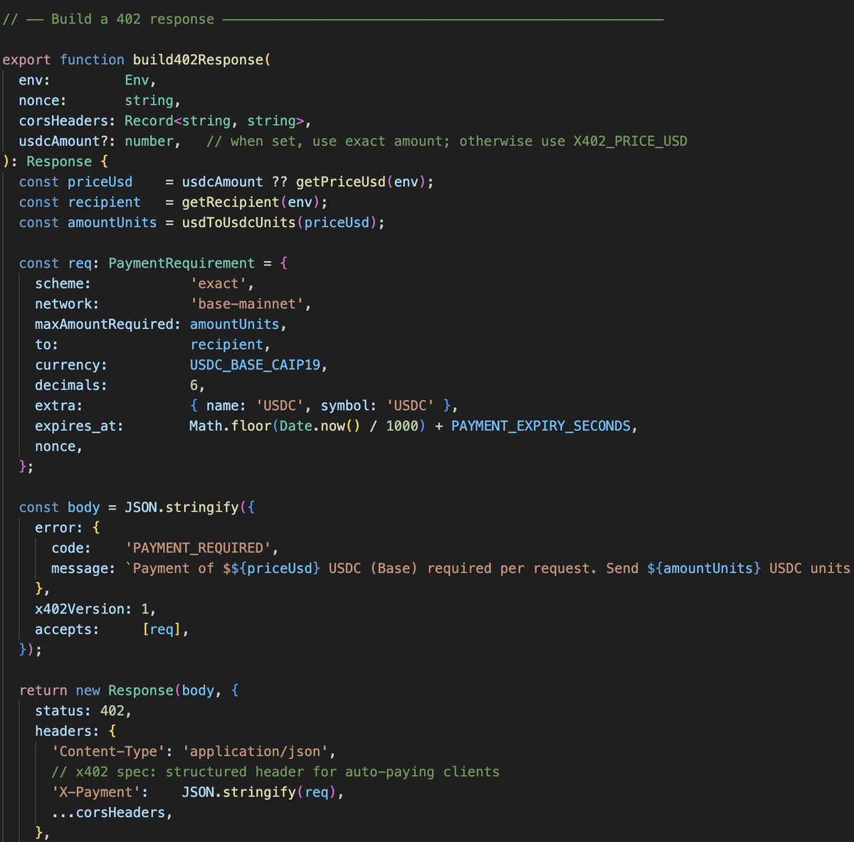The width and height of the screenshot is (854, 842).
Task: Click the 'maxAmountRequired:' property key
Action: click(108, 324)
